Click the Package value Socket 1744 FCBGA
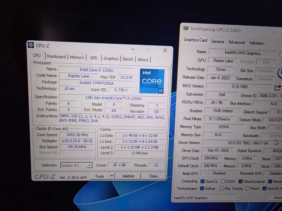 [x=96, y=83]
